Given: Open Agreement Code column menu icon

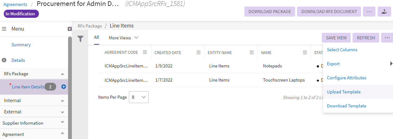Looking at the screenshot, I should tap(145, 52).
